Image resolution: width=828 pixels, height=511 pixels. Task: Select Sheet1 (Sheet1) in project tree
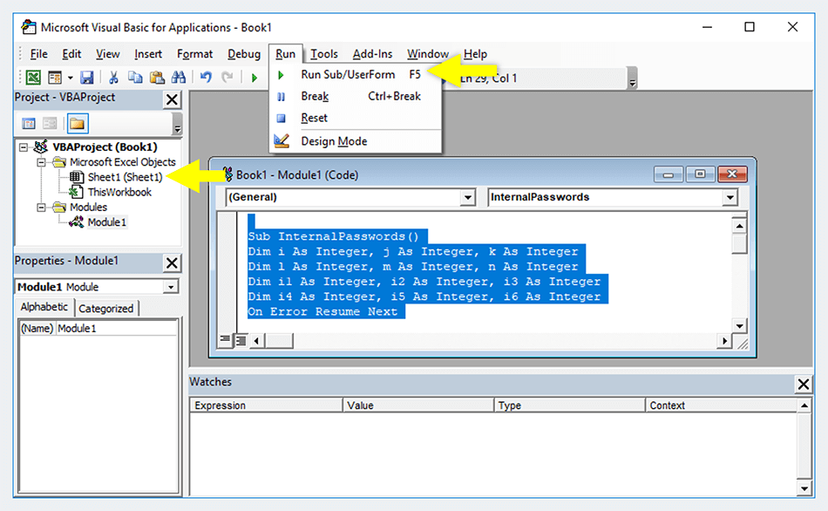coord(125,177)
